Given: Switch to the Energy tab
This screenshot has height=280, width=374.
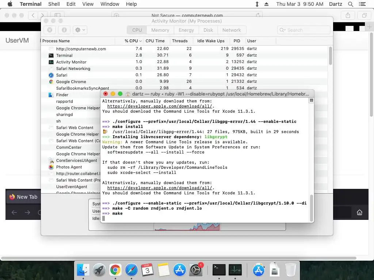Looking at the screenshot, I should [x=186, y=30].
